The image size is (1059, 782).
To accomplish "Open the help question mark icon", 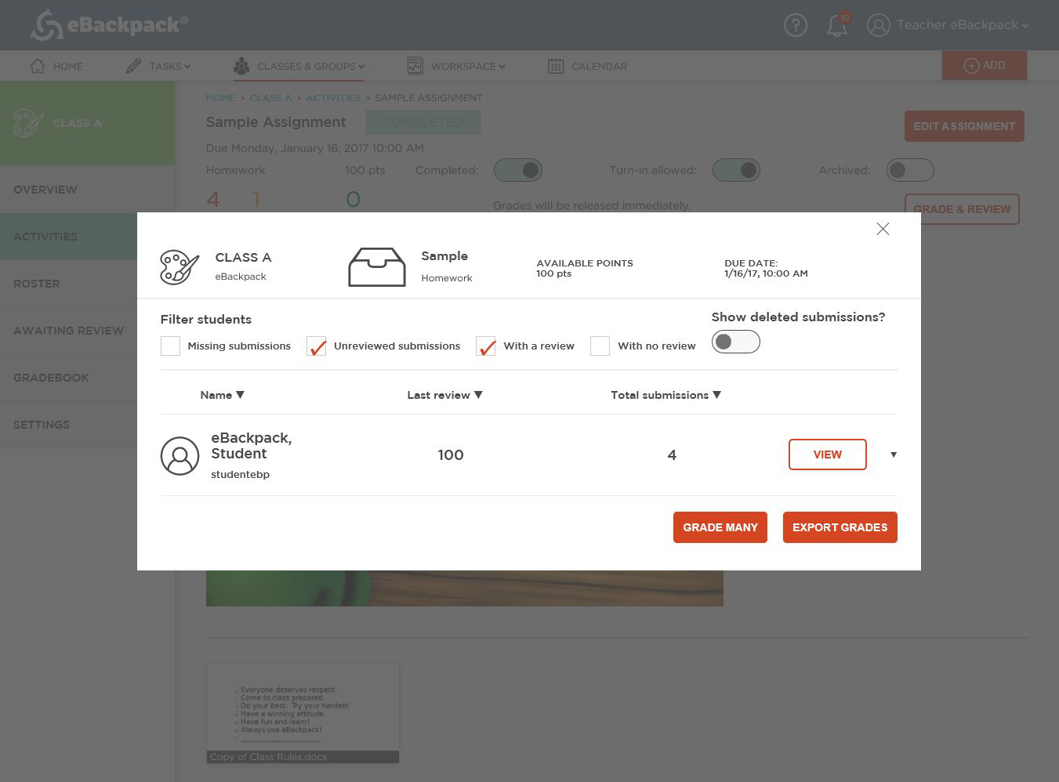I will tap(796, 25).
